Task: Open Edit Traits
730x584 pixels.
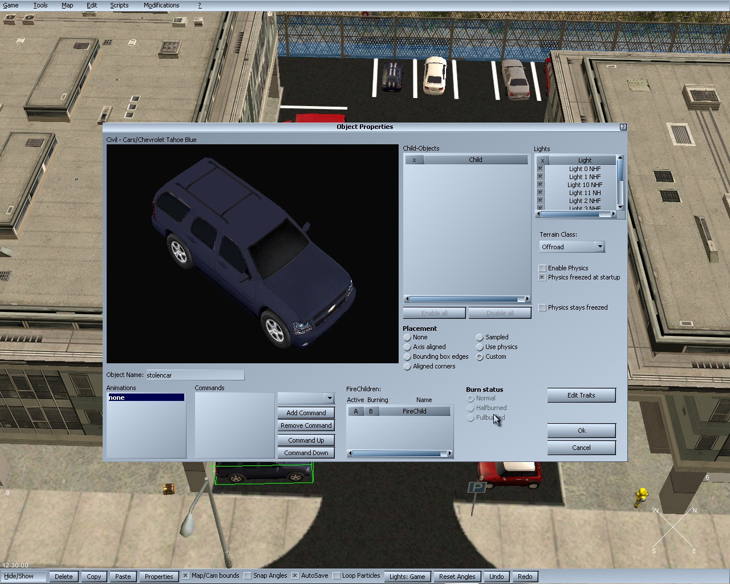Action: [581, 395]
